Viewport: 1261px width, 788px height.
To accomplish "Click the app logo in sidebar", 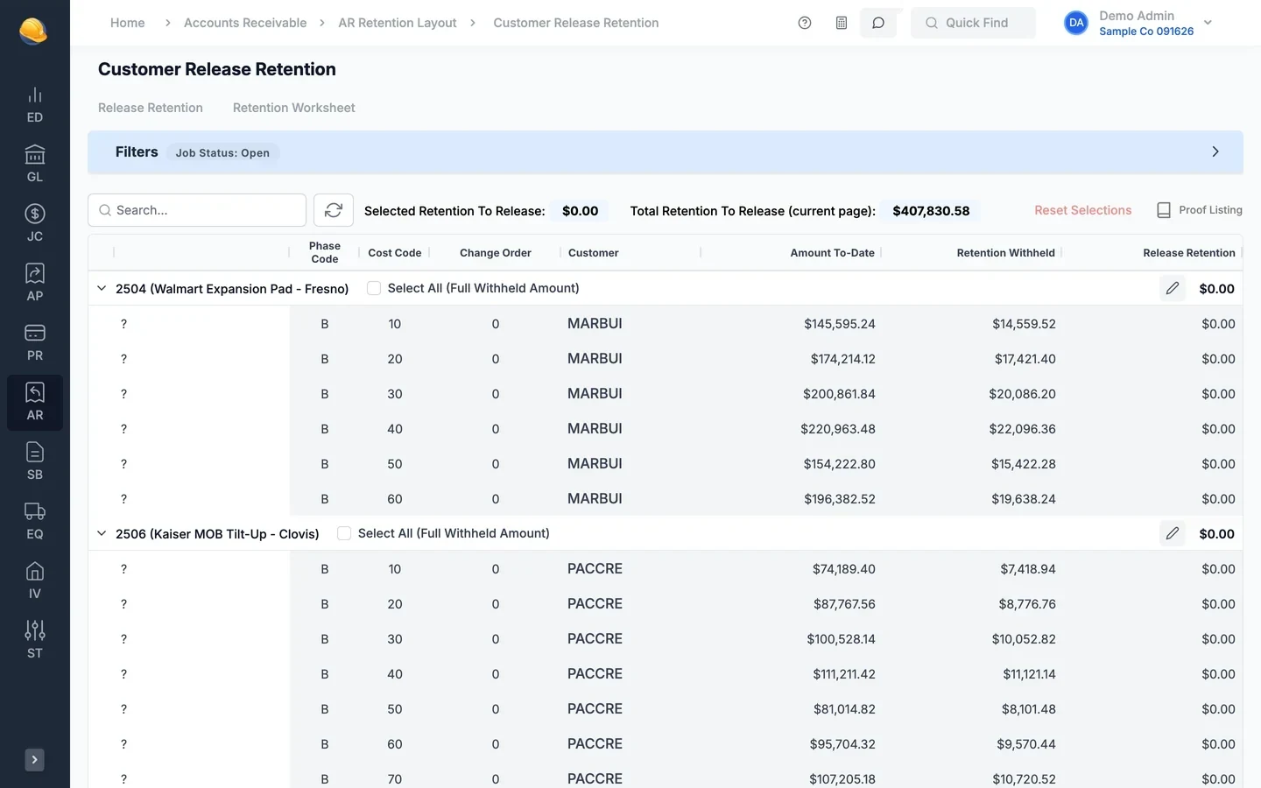I will [x=34, y=32].
